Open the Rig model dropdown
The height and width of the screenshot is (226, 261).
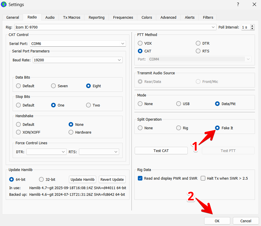click(x=213, y=27)
